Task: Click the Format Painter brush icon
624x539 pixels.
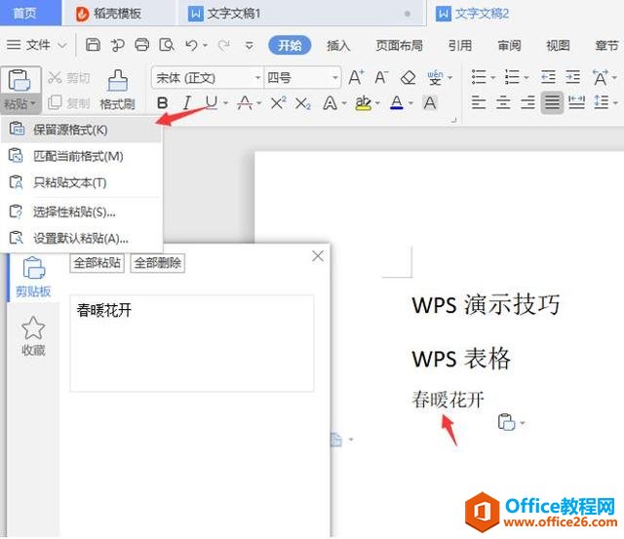Action: coord(118,80)
